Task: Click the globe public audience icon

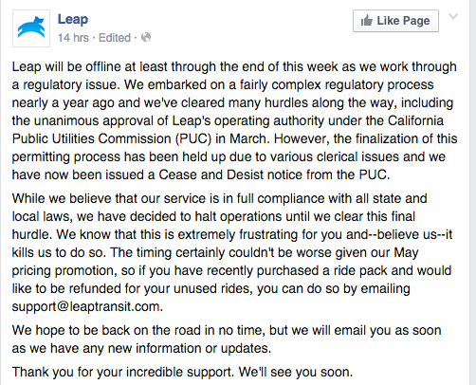Action: (146, 37)
